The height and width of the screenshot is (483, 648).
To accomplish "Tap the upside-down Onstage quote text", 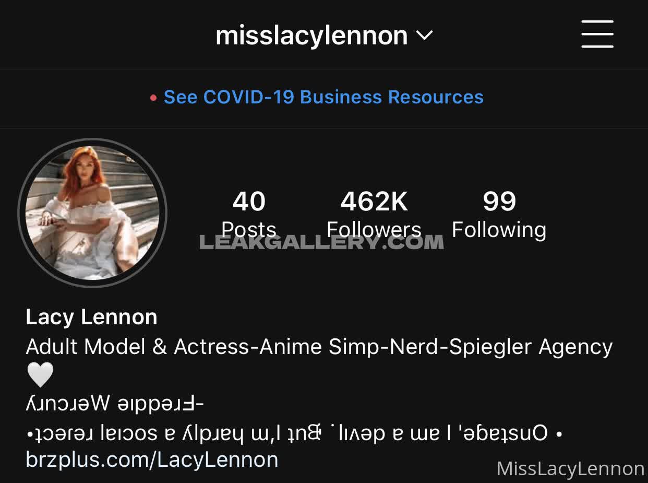I will coord(295,432).
